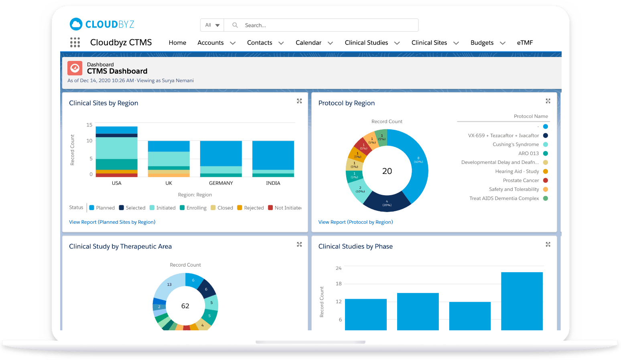The height and width of the screenshot is (360, 621).
Task: Open the eTMF tab
Action: click(x=525, y=42)
